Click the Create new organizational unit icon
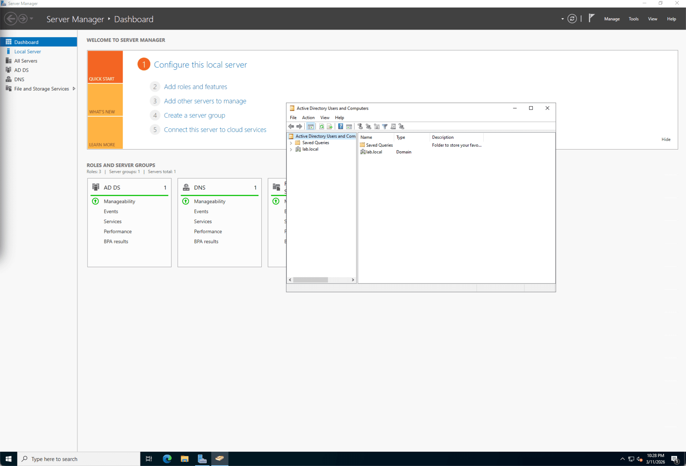This screenshot has height=466, width=686. pos(376,126)
